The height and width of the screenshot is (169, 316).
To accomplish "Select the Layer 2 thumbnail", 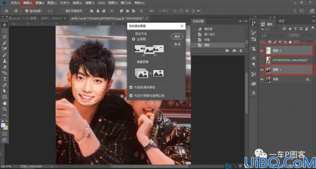I will click(268, 51).
